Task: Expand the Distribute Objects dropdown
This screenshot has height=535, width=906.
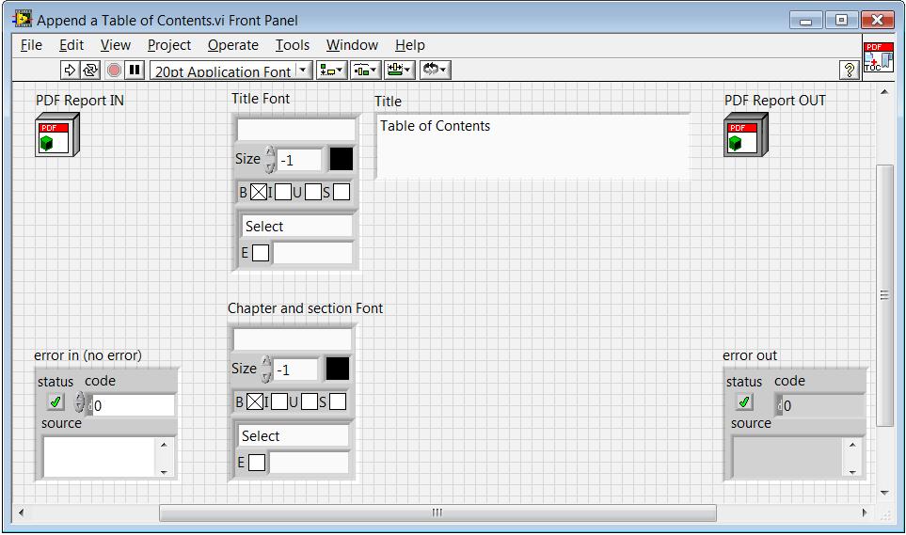Action: 365,71
